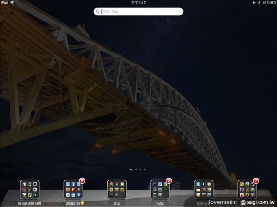Open the 生活 folder in dock

[117, 189]
